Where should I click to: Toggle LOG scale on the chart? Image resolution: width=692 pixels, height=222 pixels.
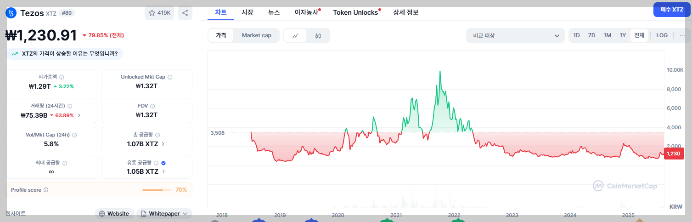pyautogui.click(x=662, y=35)
